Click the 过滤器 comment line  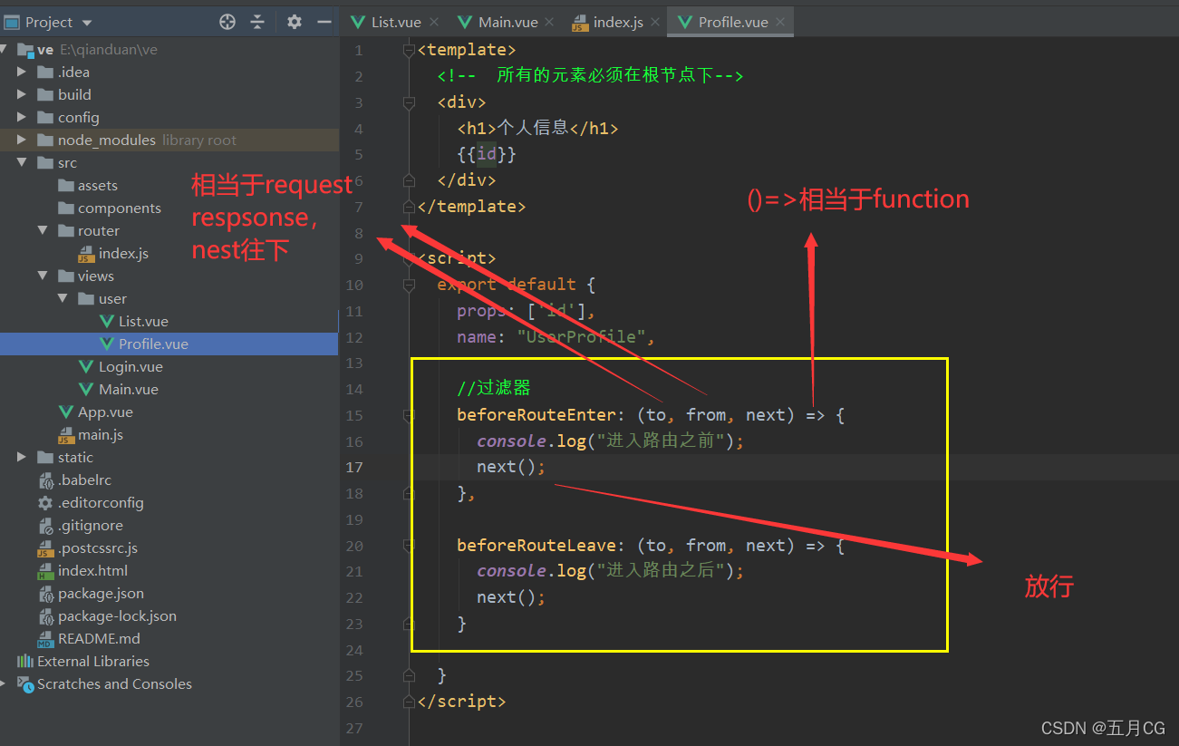tap(493, 389)
